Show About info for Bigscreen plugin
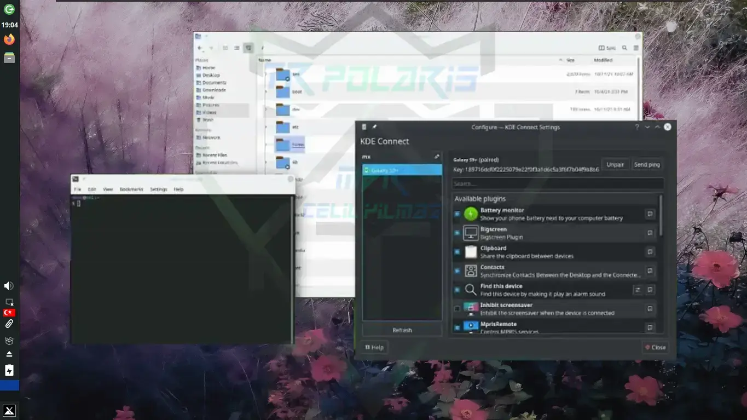 650,233
